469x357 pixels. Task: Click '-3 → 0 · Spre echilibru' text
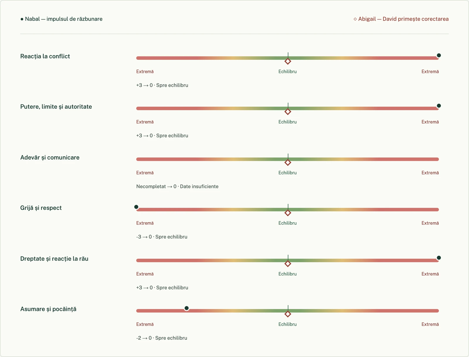(162, 237)
